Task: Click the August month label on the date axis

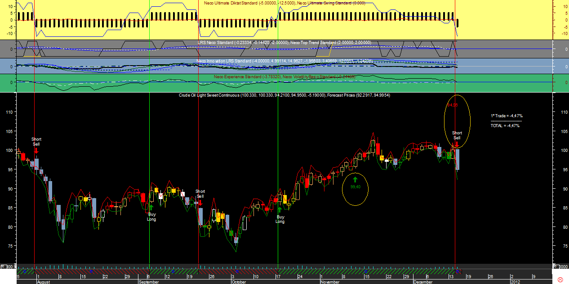Action: (x=43, y=282)
